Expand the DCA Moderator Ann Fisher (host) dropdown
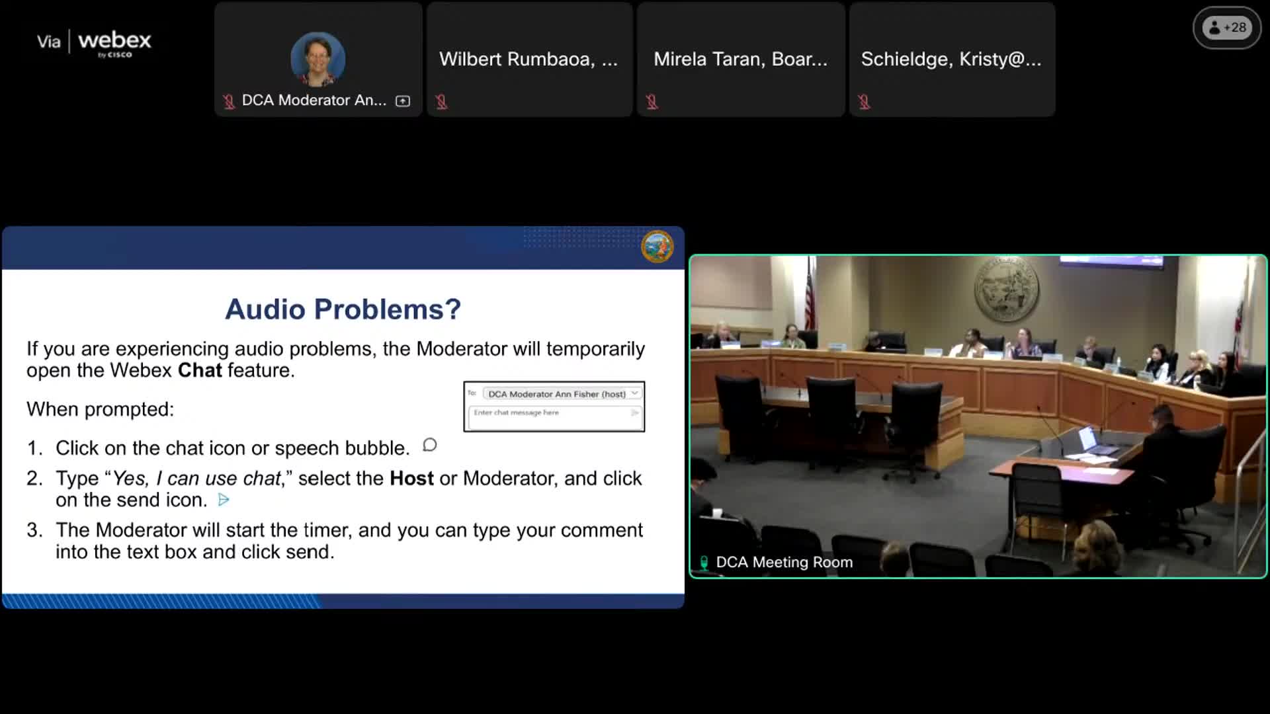This screenshot has height=714, width=1270. click(557, 394)
